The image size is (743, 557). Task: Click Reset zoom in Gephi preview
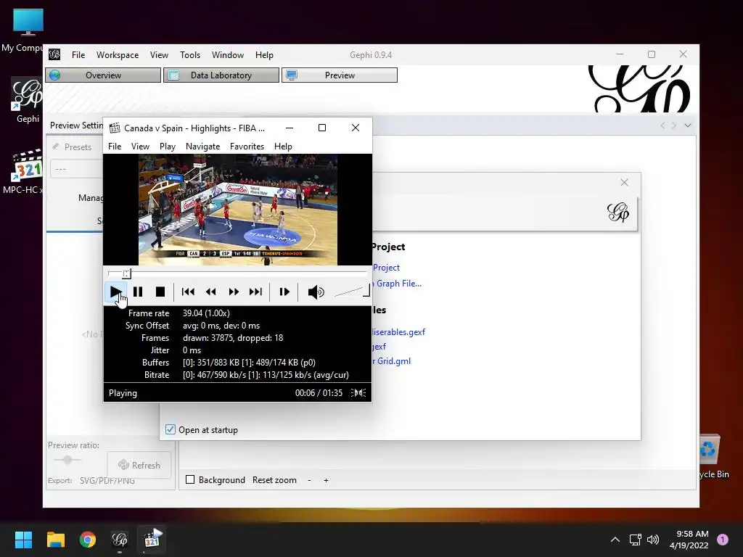click(274, 480)
